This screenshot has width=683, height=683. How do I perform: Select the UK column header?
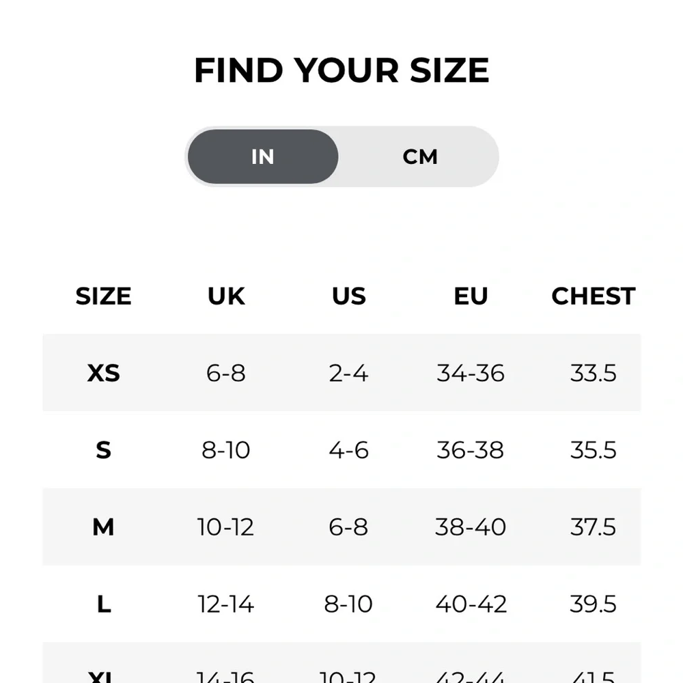coord(225,296)
